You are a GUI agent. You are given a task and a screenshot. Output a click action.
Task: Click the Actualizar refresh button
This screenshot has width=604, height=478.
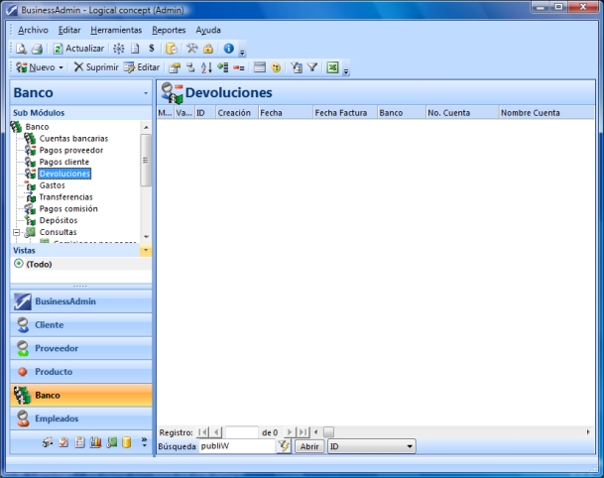click(x=78, y=48)
